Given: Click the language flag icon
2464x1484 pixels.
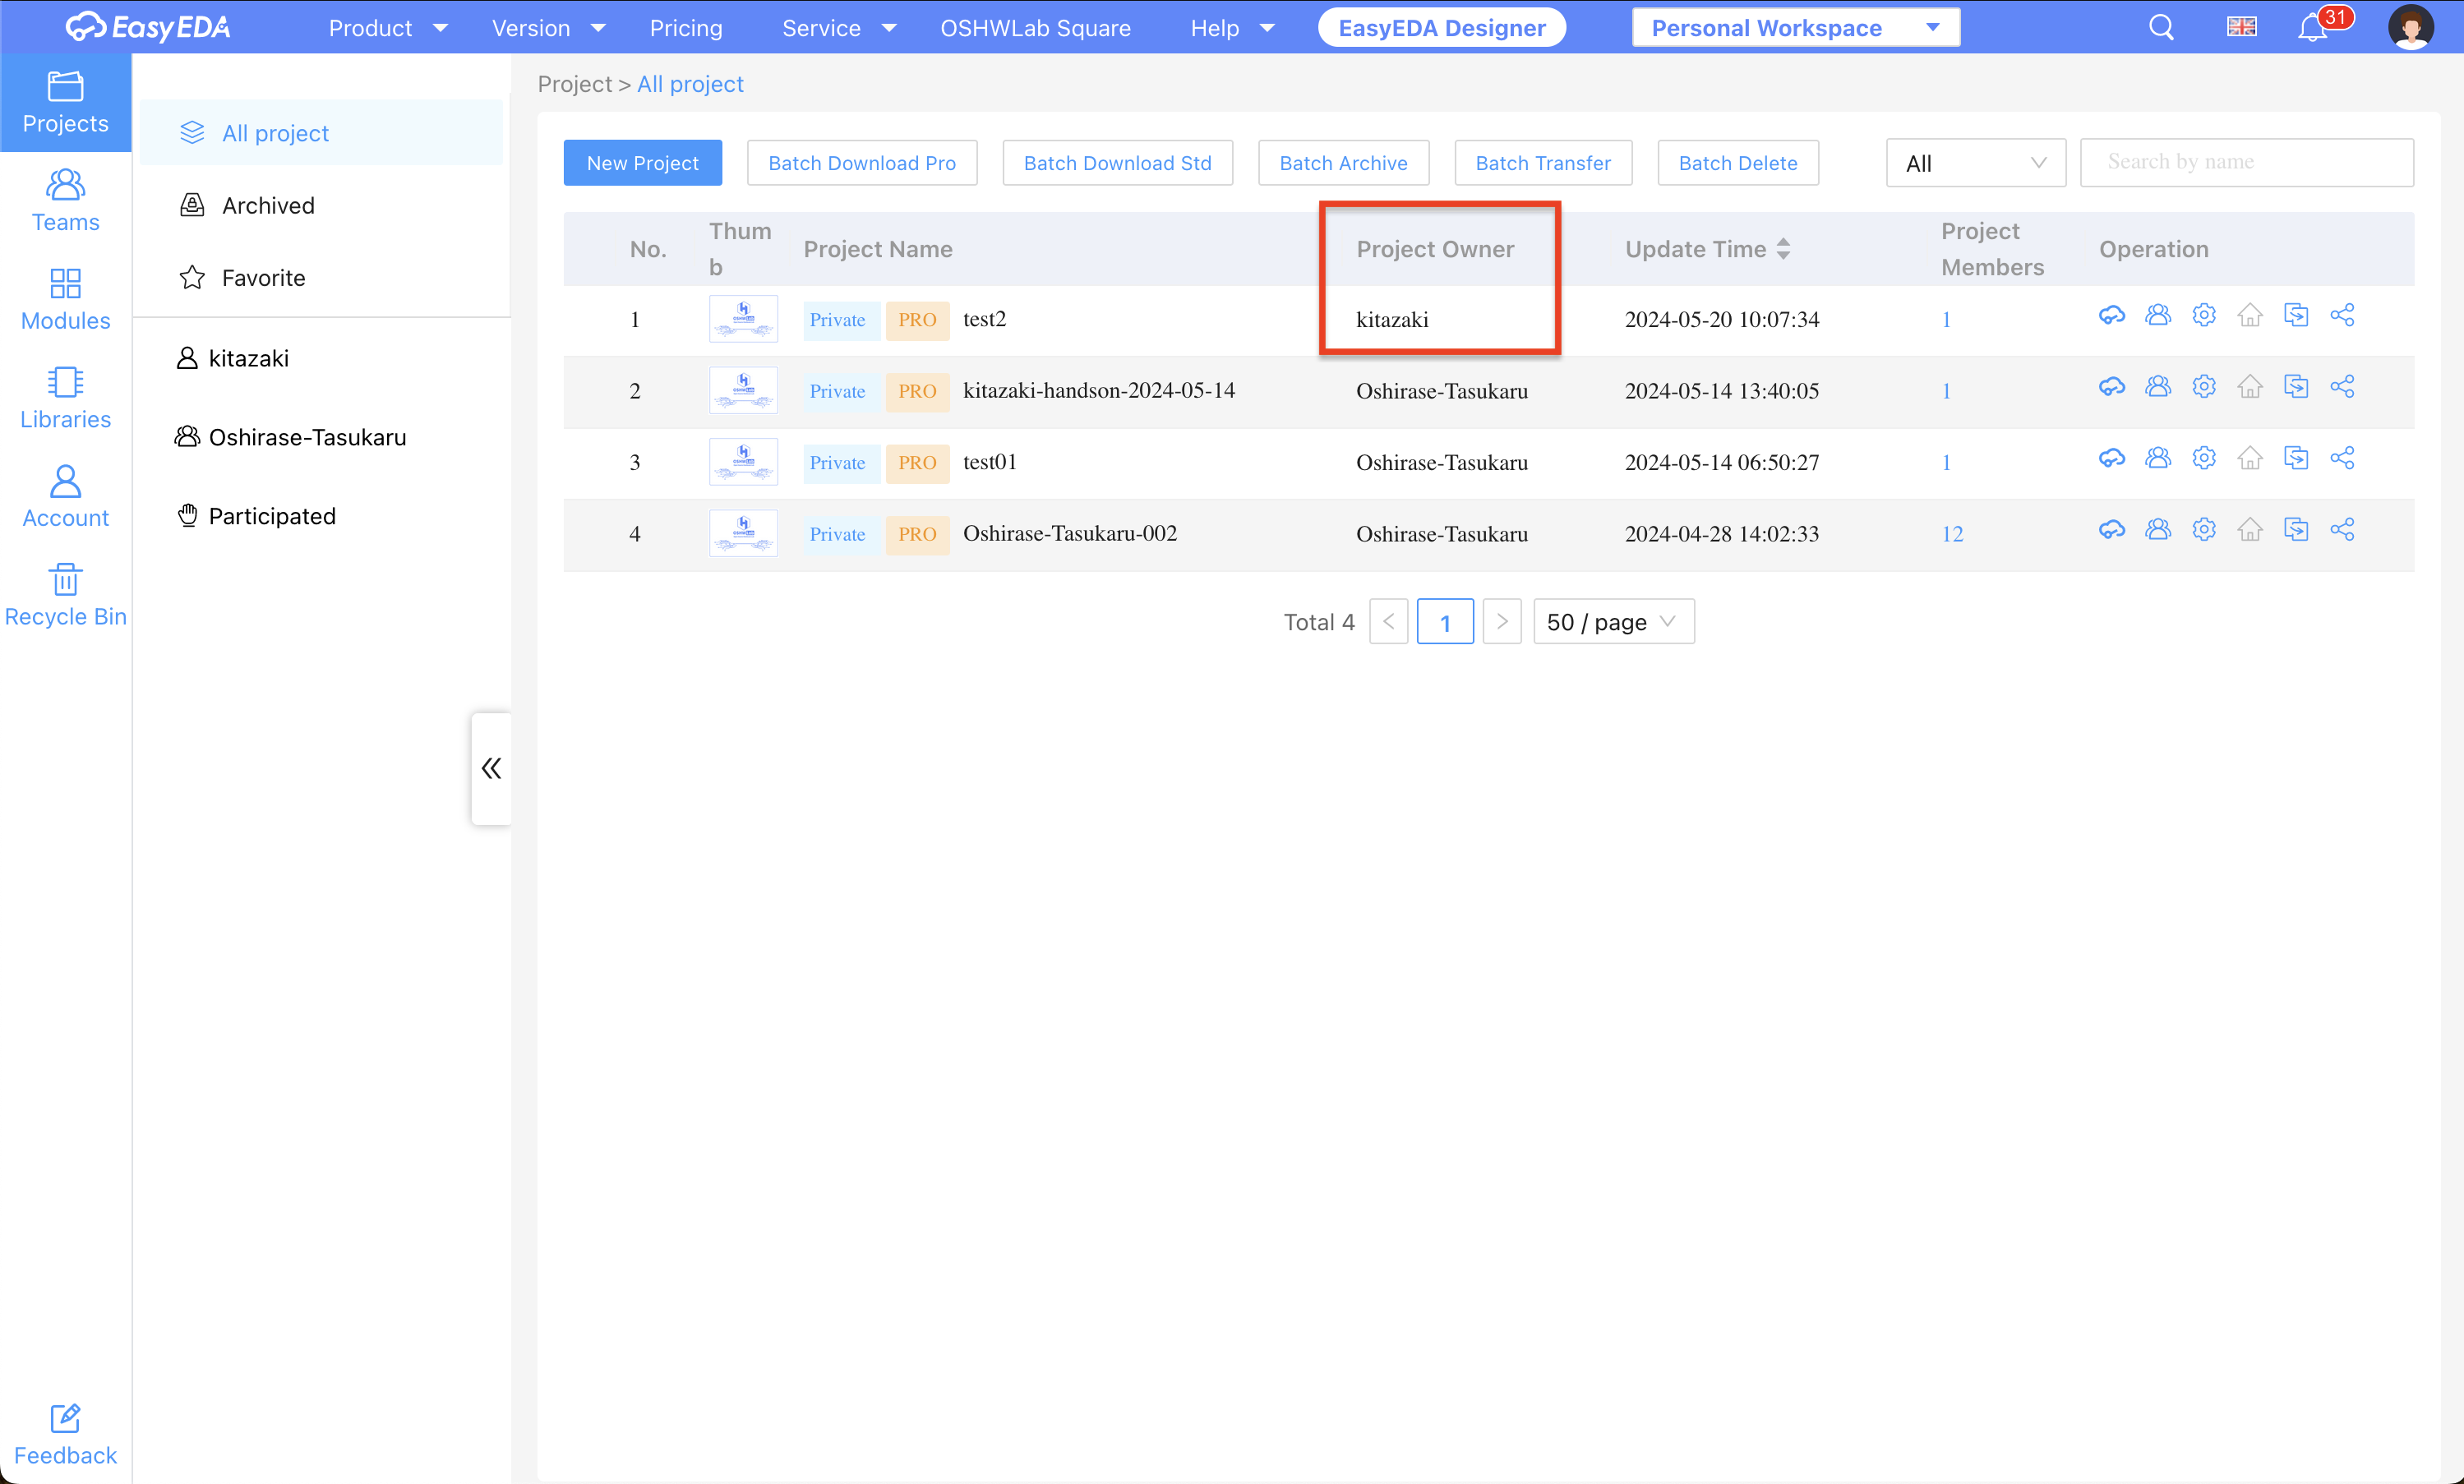Looking at the screenshot, I should pyautogui.click(x=2241, y=28).
